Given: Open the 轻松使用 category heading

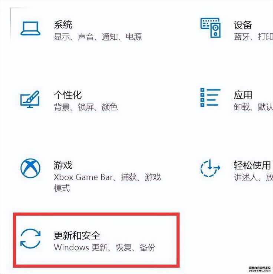Looking at the screenshot, I should (x=252, y=165).
